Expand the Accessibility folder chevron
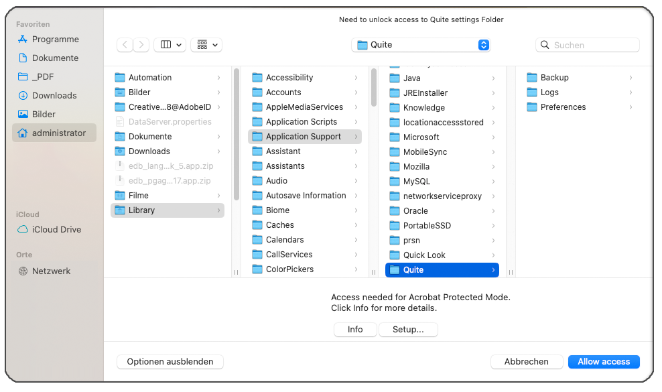The height and width of the screenshot is (392, 662). 356,78
